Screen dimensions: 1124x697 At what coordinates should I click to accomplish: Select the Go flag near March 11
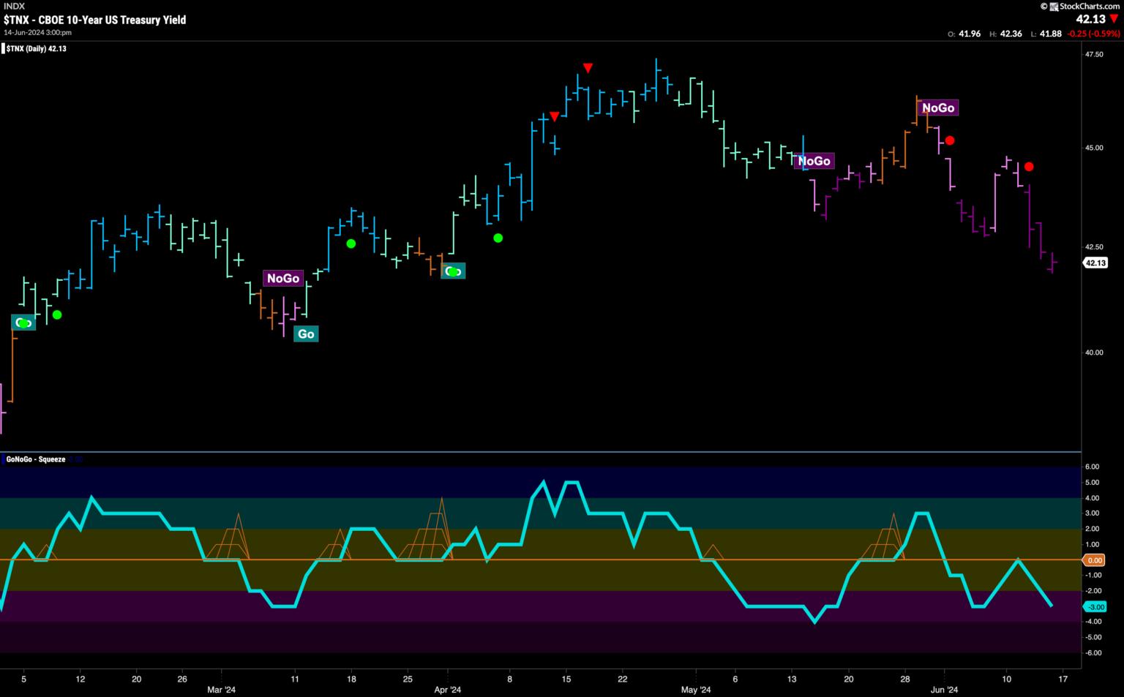[x=306, y=334]
